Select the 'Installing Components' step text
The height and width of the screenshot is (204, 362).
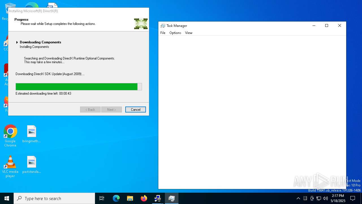[35, 47]
